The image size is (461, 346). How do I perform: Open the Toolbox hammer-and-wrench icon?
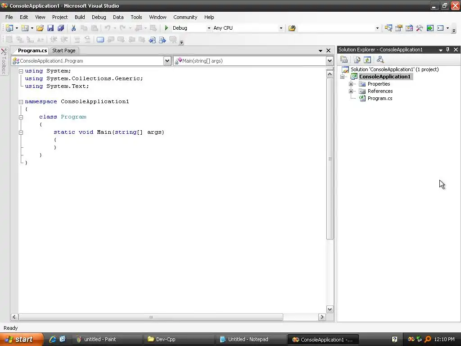[x=420, y=28]
